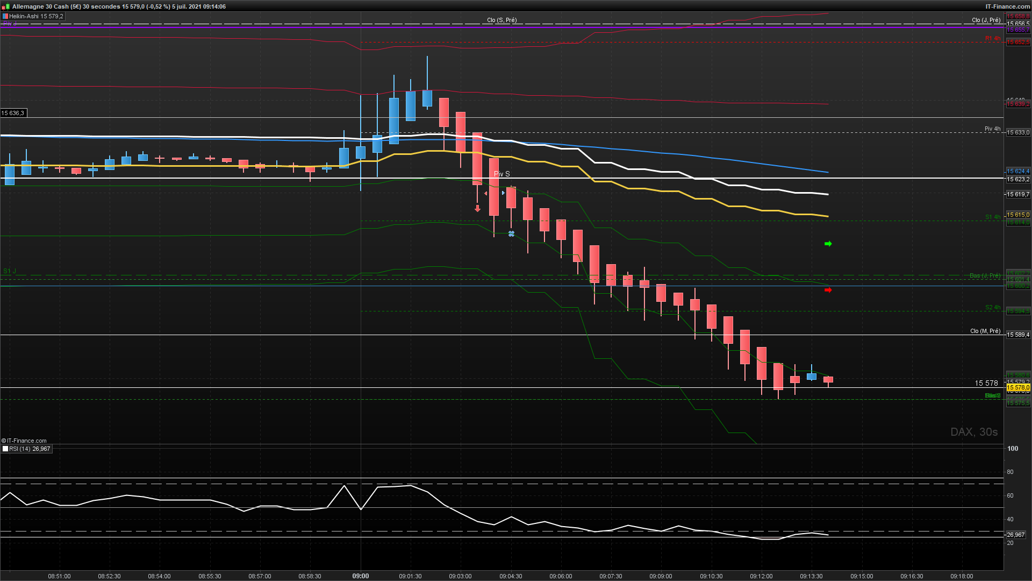Click the green right arrow marker
The image size is (1032, 581).
(828, 244)
